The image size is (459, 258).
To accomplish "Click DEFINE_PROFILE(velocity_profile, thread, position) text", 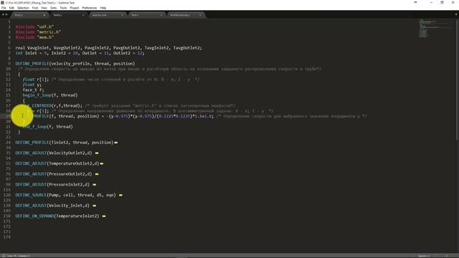I will pos(75,64).
